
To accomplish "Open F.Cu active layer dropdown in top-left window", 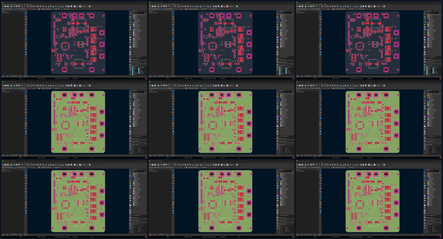I will 33,9.
